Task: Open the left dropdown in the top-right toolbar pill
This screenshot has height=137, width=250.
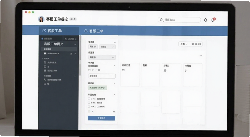Action: (184, 44)
